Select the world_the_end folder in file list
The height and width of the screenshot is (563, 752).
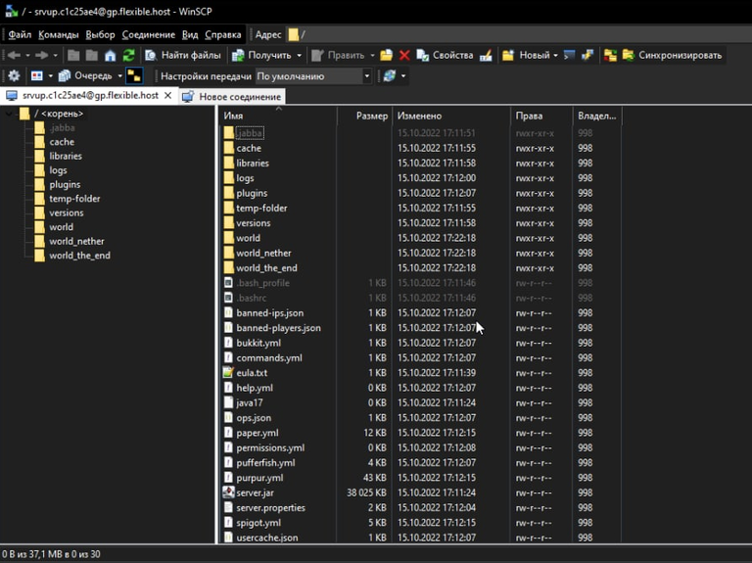[x=266, y=268]
